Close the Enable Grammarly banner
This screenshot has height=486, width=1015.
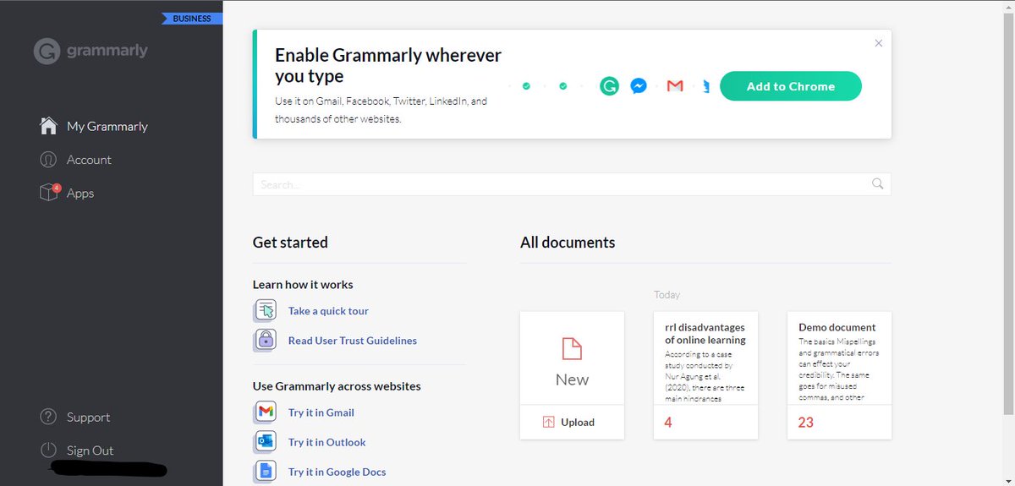coord(878,43)
